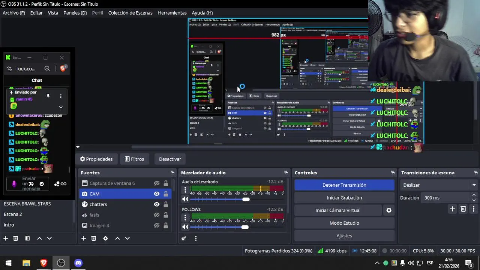Delete selected source with trash icon
Screen dimensions: 480x270
[94, 238]
